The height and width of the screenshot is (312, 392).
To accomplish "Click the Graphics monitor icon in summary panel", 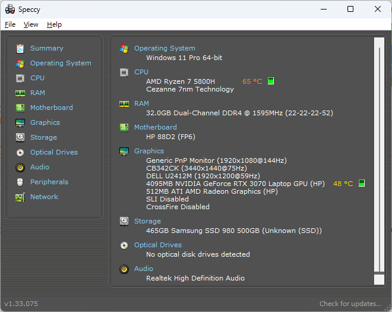I will (124, 152).
